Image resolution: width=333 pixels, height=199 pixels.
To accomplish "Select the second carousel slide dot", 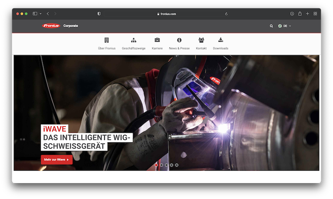I will (x=162, y=165).
